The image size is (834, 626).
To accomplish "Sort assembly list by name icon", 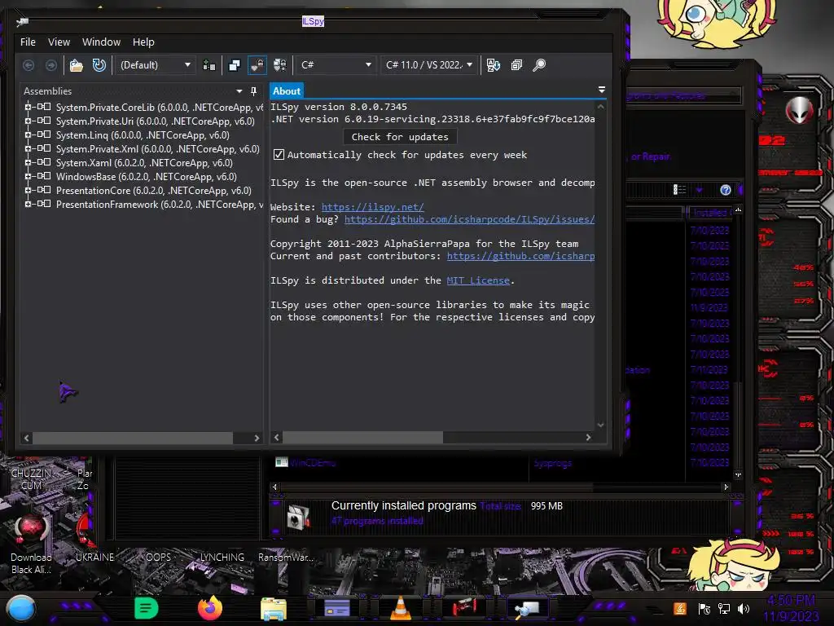I will [x=493, y=65].
